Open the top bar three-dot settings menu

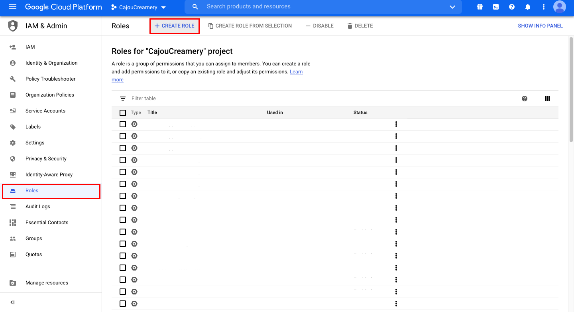[544, 7]
